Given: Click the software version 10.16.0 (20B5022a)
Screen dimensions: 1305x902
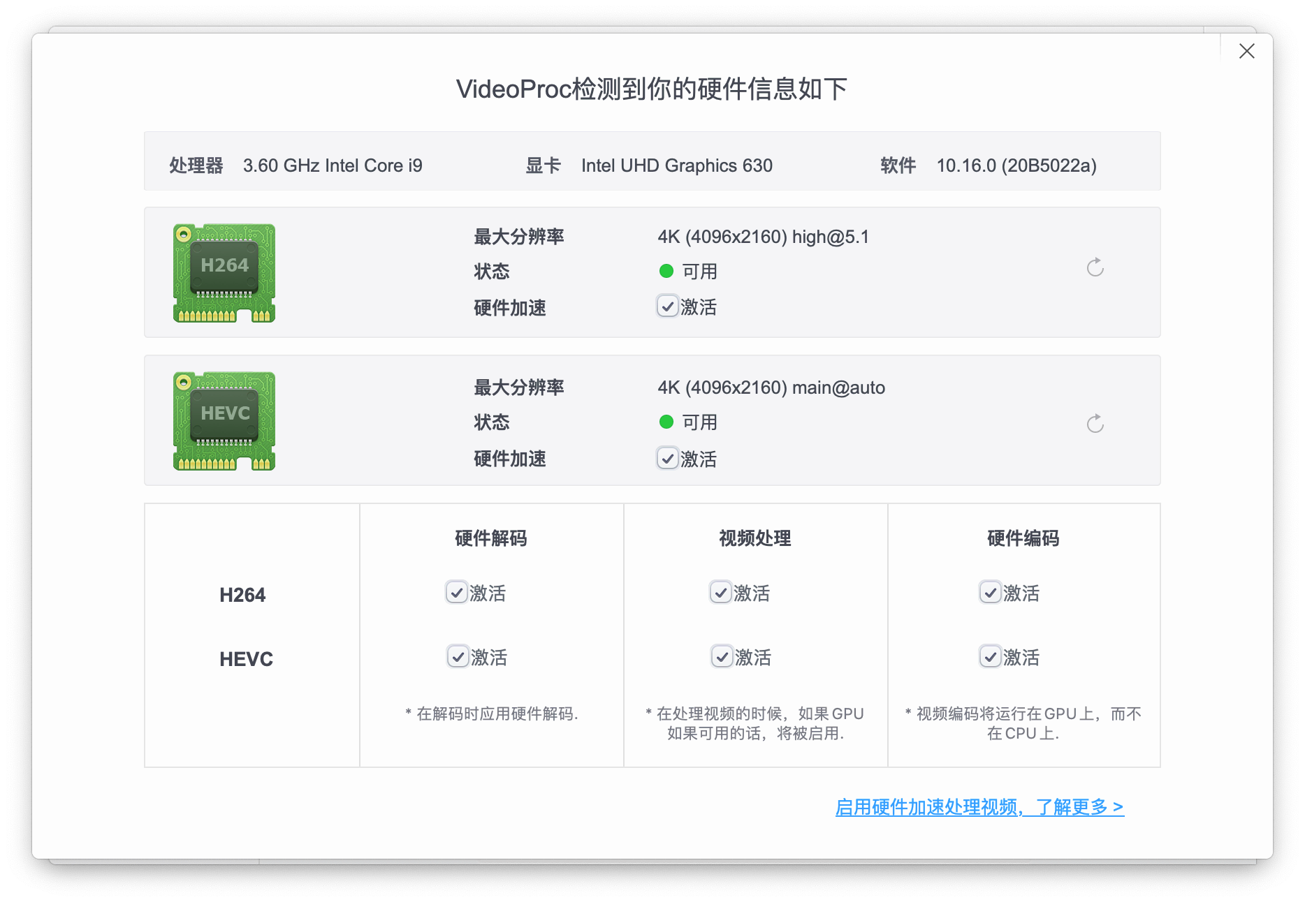Looking at the screenshot, I should pos(1016,165).
